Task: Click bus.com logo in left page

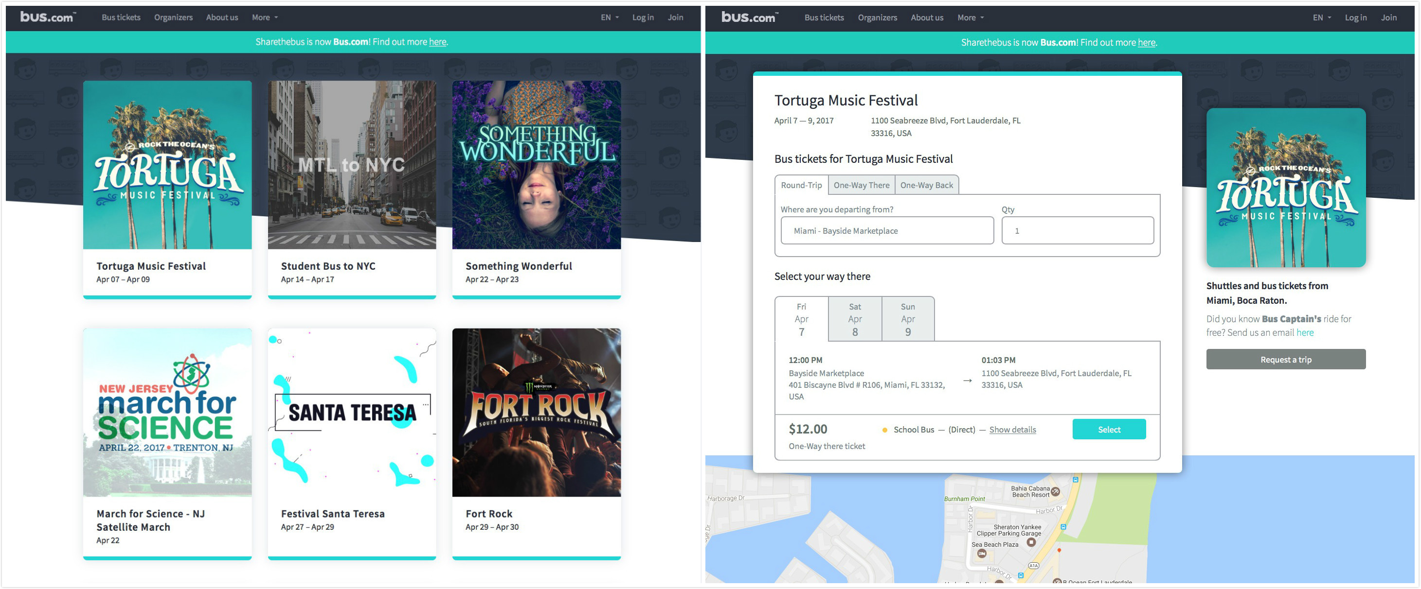Action: tap(48, 17)
